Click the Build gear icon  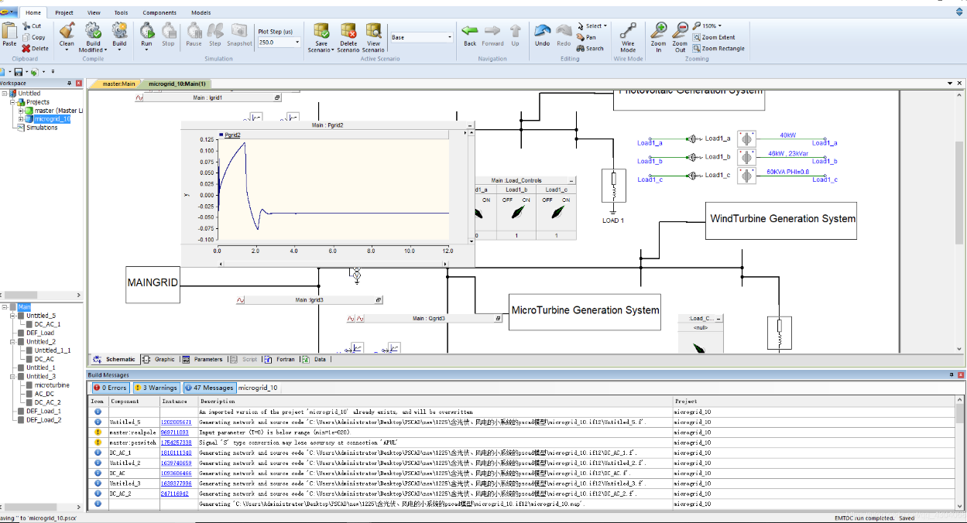pyautogui.click(x=119, y=30)
